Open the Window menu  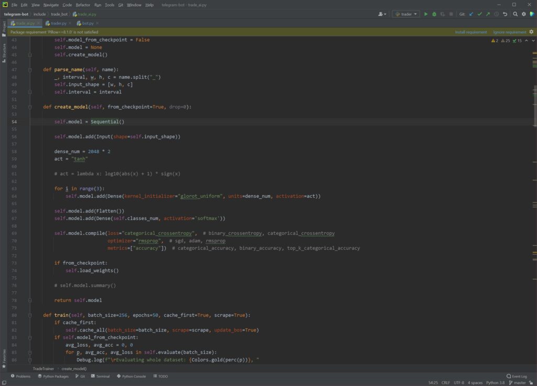click(x=134, y=5)
